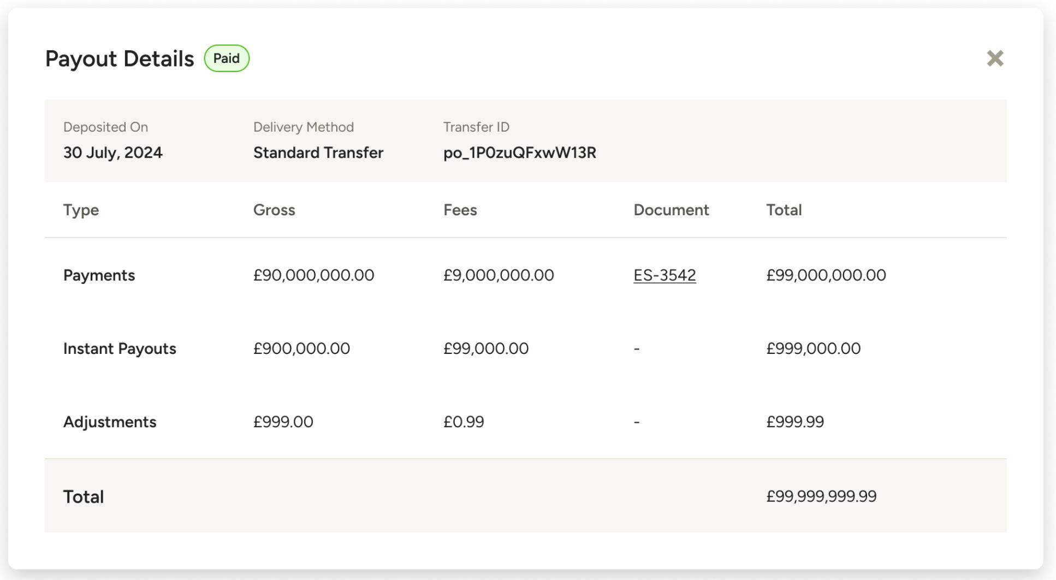Click the Type column header
The height and width of the screenshot is (580, 1056).
click(81, 210)
